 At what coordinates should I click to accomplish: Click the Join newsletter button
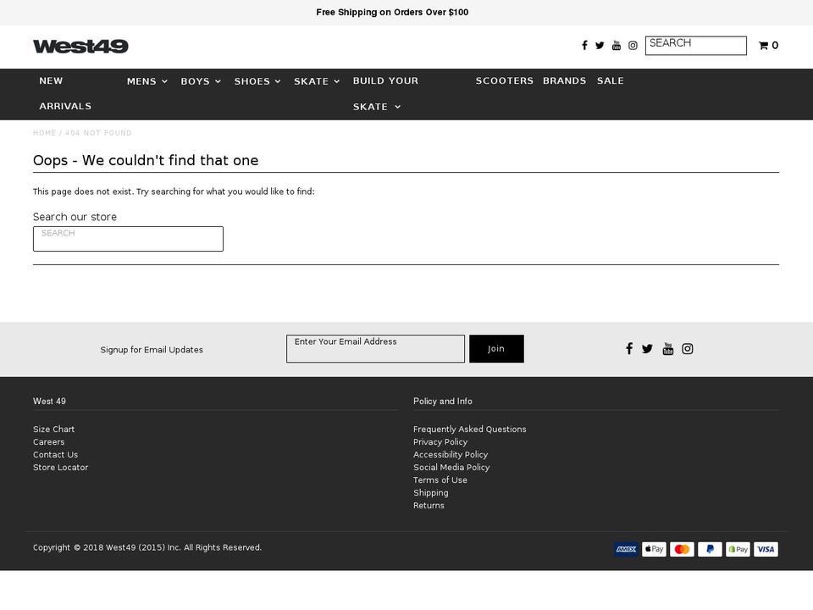(x=496, y=348)
